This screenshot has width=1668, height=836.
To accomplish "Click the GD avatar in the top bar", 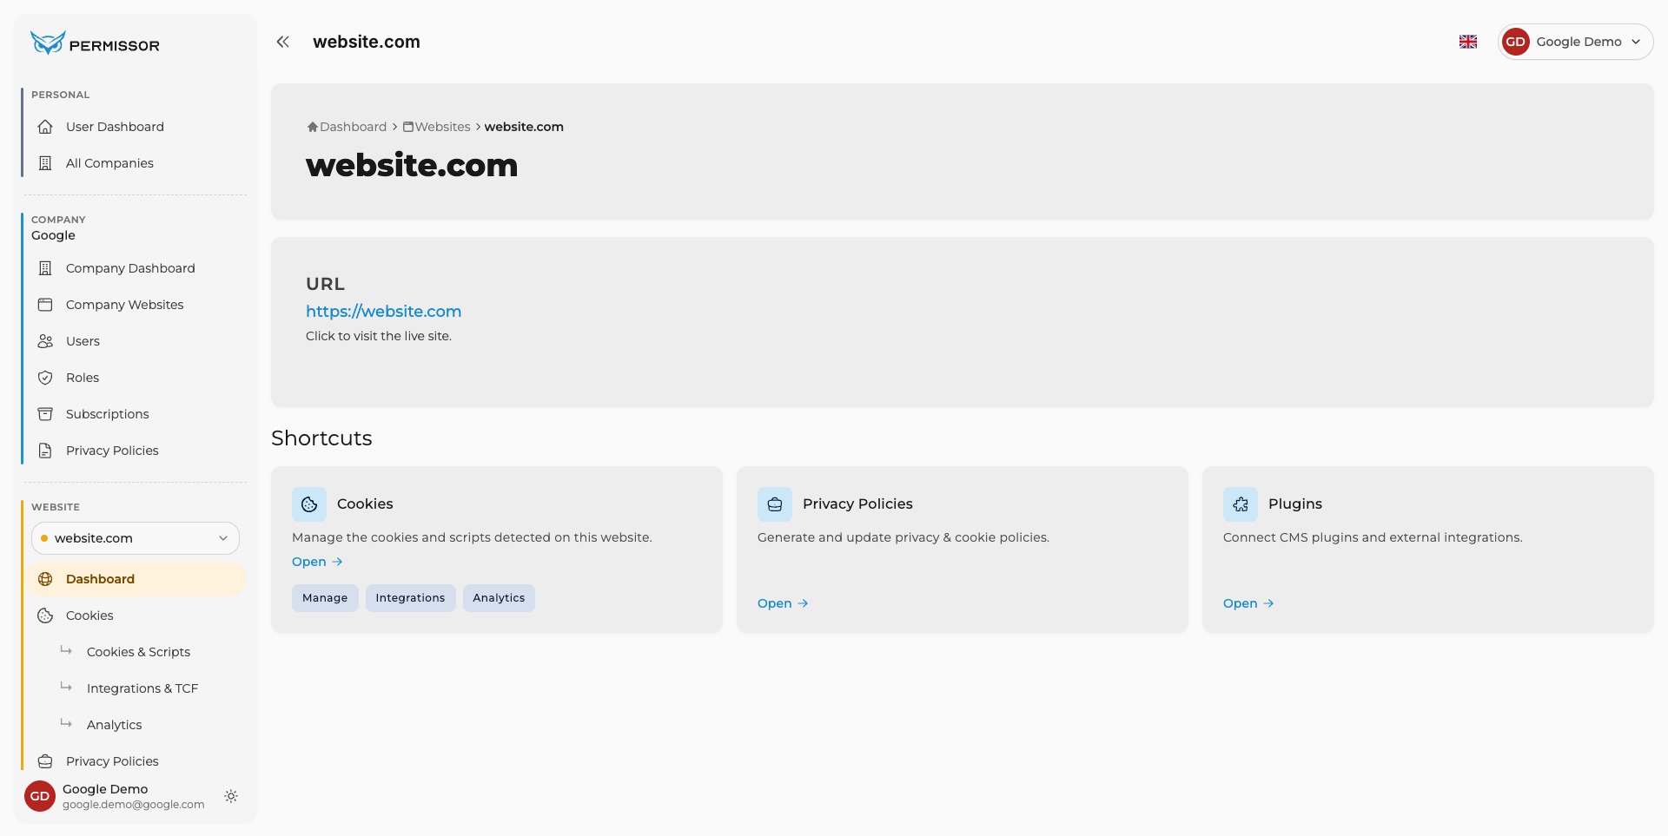I will 1516,42.
